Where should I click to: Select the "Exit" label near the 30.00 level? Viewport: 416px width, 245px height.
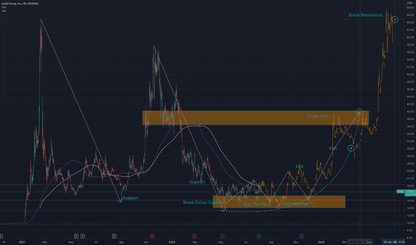point(333,148)
